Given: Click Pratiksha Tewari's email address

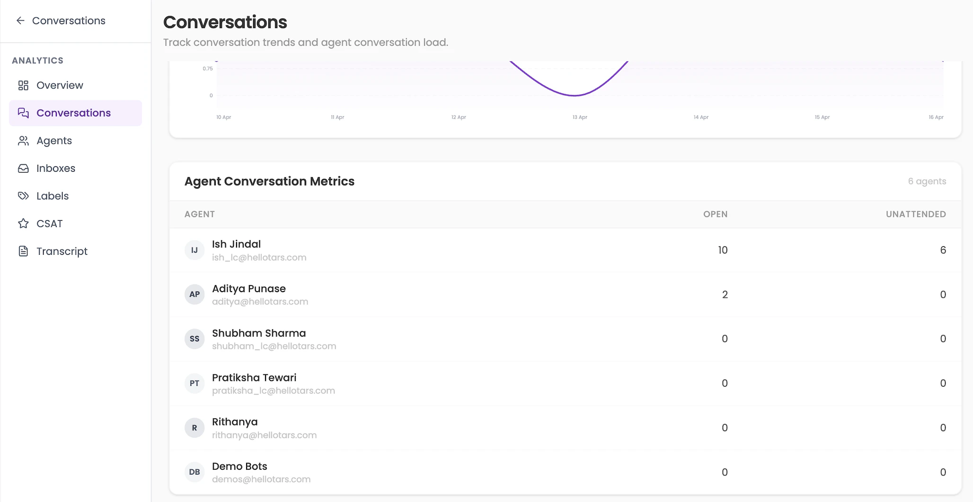Looking at the screenshot, I should (273, 390).
